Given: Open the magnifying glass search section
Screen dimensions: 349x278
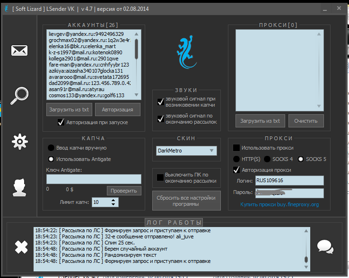Looking at the screenshot, I should pyautogui.click(x=19, y=95).
